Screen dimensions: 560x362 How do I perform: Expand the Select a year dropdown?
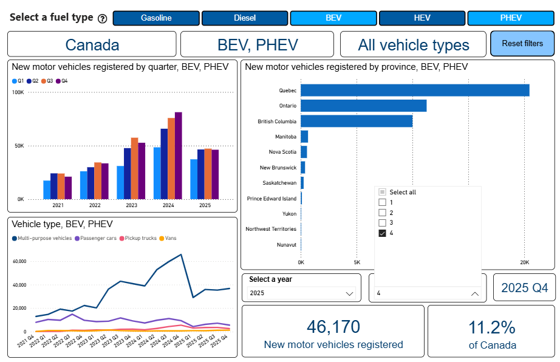[x=349, y=293]
